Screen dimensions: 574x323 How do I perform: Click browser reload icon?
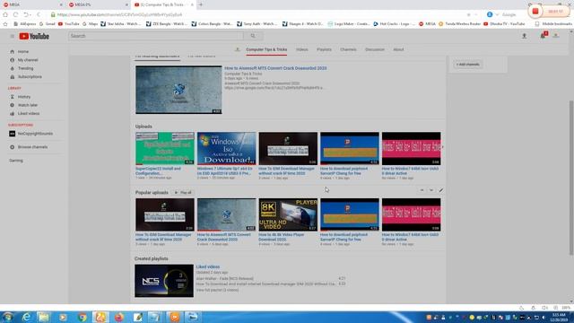pos(15,14)
